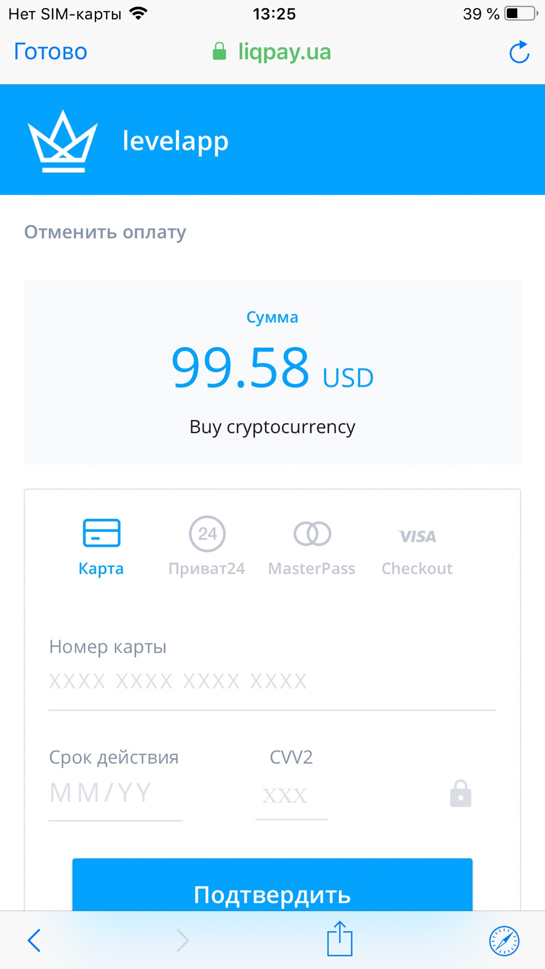545x969 pixels.
Task: Tap the CVV2 lock icon
Action: click(461, 794)
